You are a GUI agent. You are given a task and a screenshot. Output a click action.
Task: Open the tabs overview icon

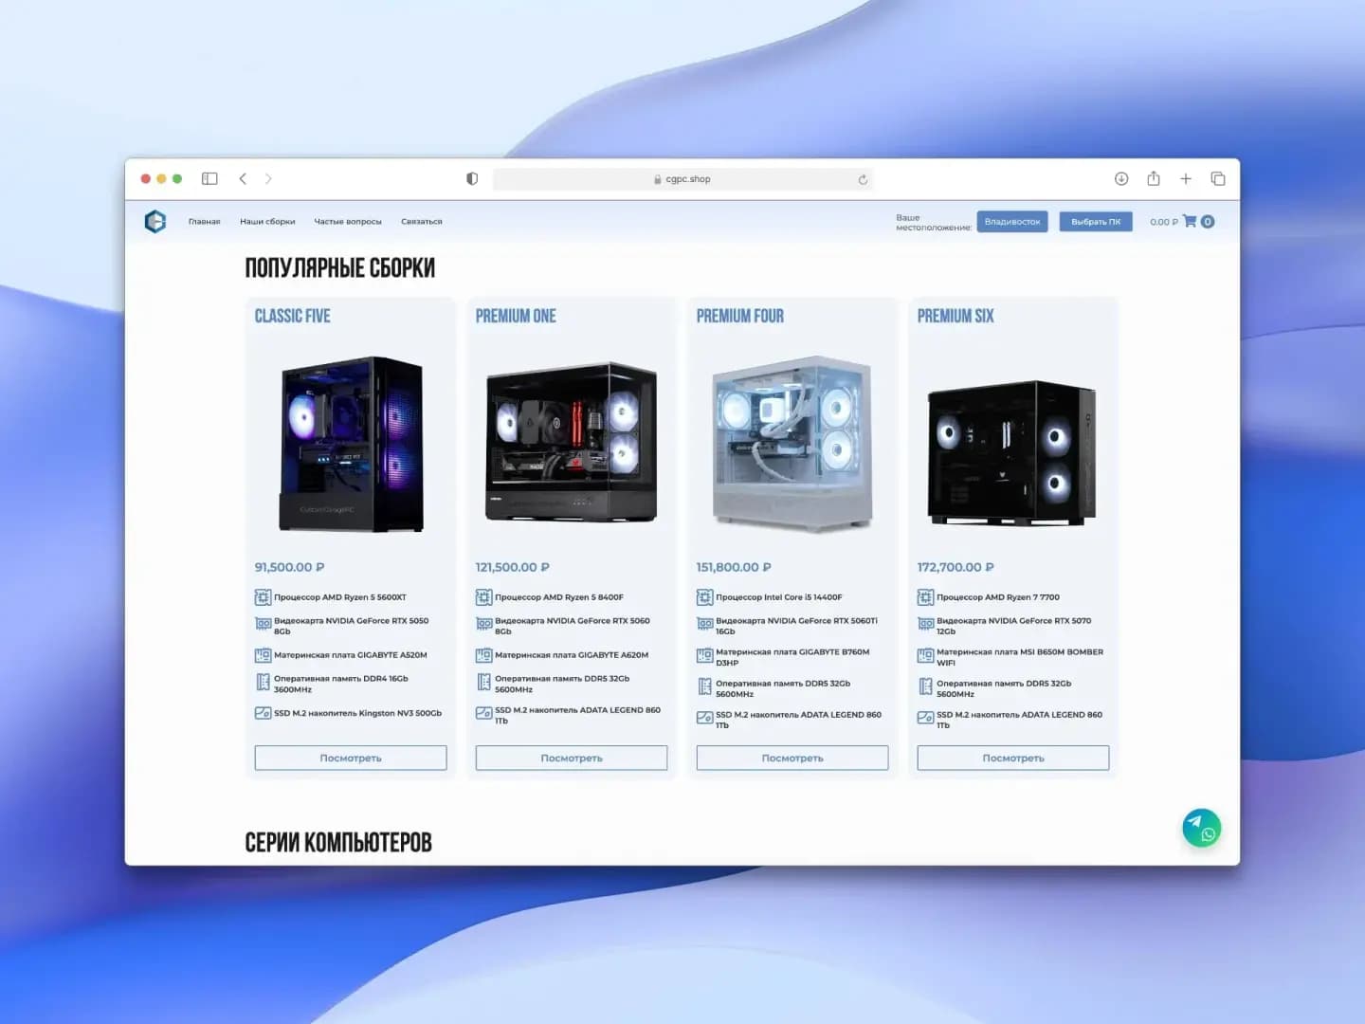[1218, 178]
